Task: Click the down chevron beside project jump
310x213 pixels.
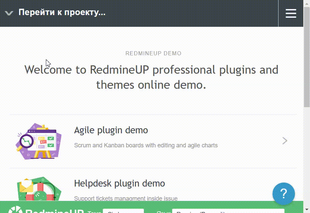Action: point(9,13)
